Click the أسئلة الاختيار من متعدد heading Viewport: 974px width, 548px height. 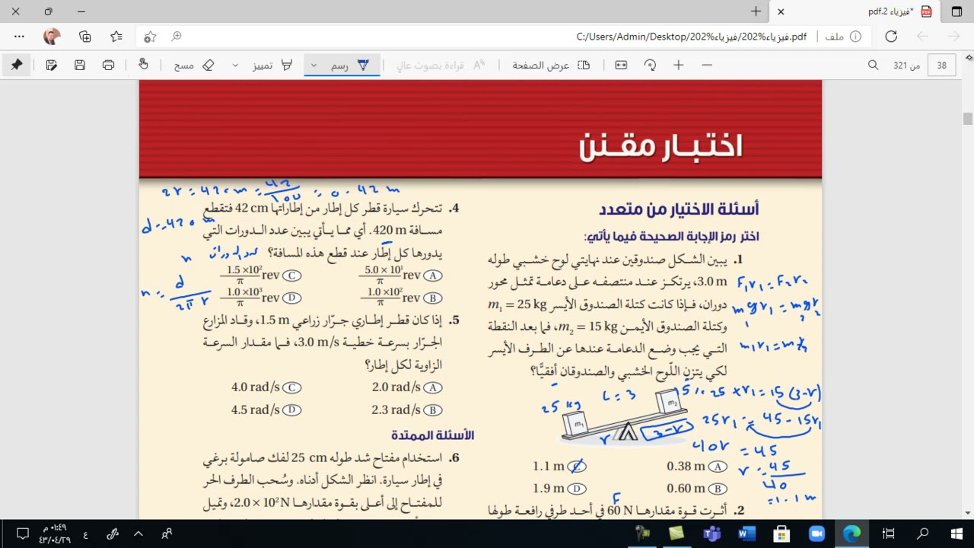679,209
